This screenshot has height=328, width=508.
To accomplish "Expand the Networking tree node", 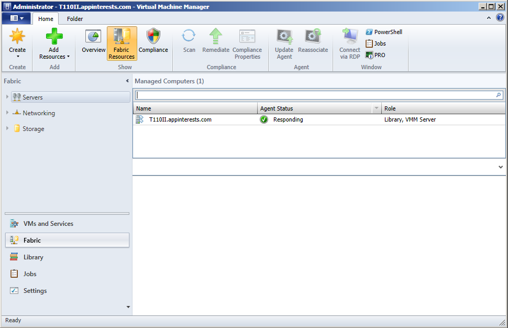I will [7, 113].
